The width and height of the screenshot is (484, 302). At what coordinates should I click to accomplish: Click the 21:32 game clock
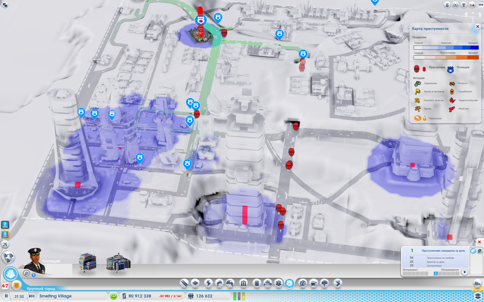point(19,296)
